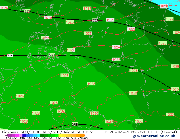Click the forecast time 'Th 20-03-2025 06:00 UTC (00+54)'
The width and height of the screenshot is (180, 139).
(x=140, y=132)
